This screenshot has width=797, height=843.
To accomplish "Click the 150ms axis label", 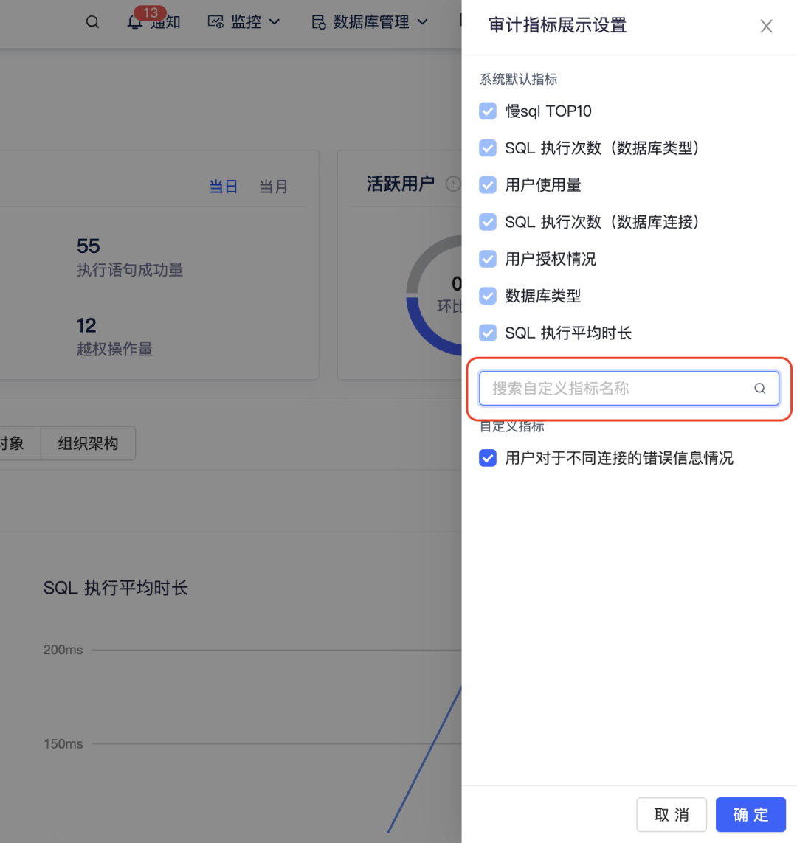I will tap(63, 743).
